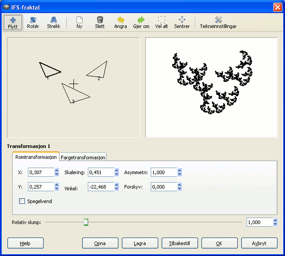
Task: Click the Relativ slump slider handle
Action: (x=86, y=222)
